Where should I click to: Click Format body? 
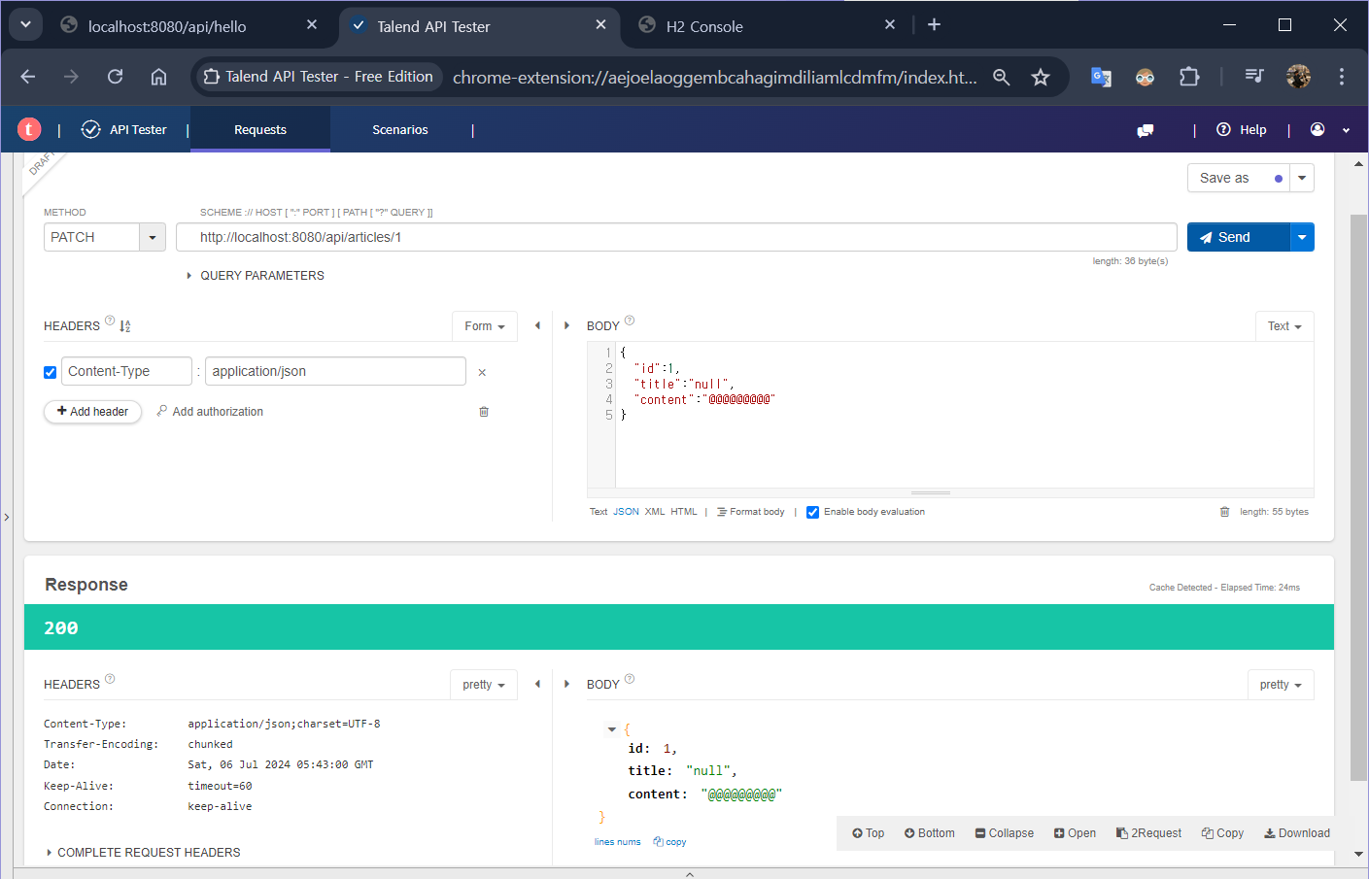pos(750,512)
